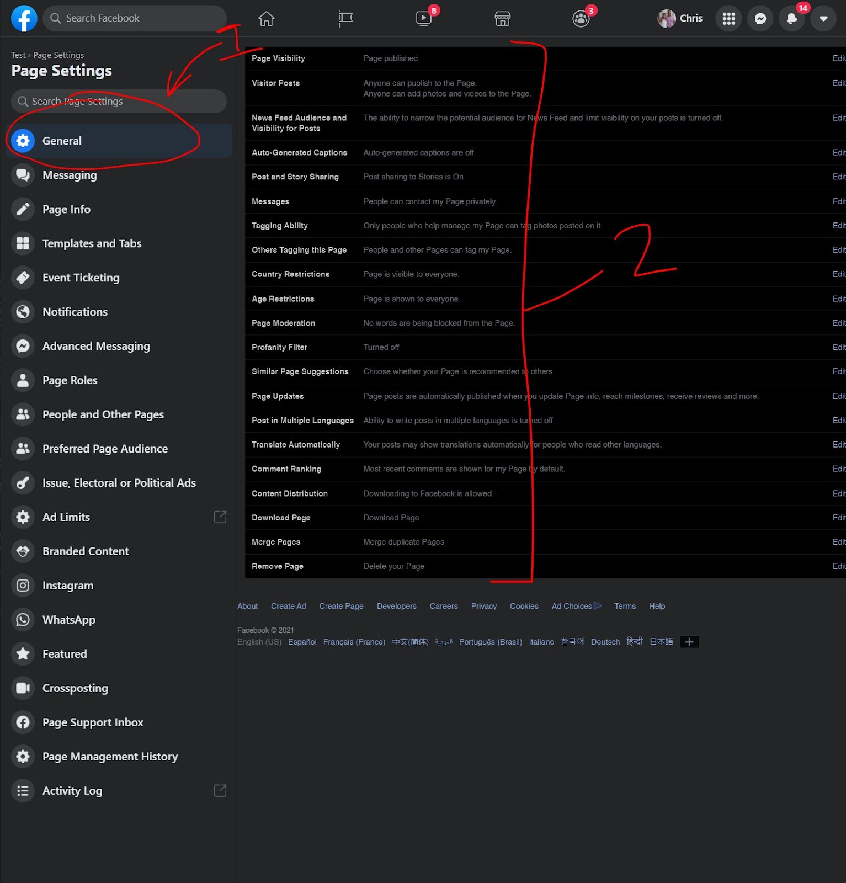Switch language to Italiano
The width and height of the screenshot is (846, 883).
(541, 642)
